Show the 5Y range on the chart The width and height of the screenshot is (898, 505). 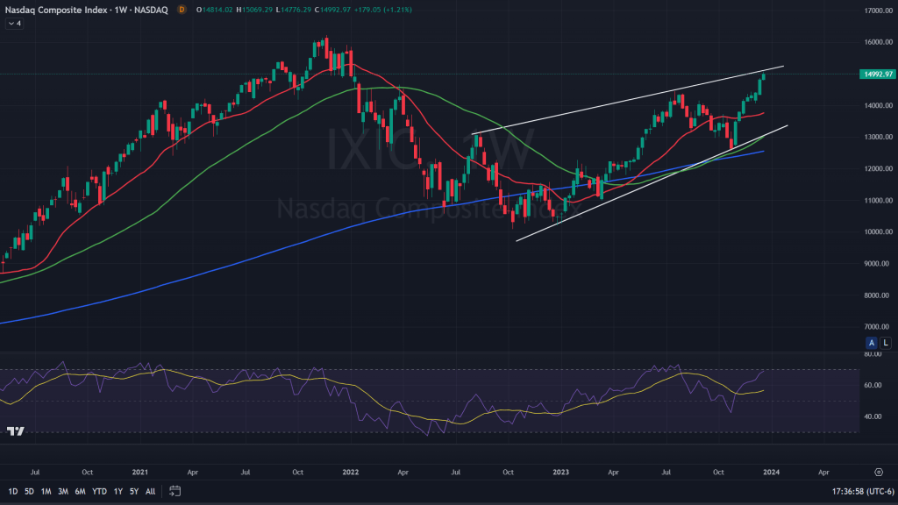click(135, 491)
